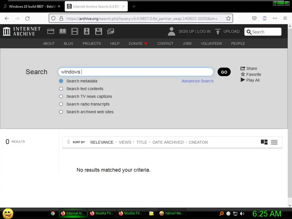
Task: Click the striped flag extension icon
Action: tap(265, 18)
